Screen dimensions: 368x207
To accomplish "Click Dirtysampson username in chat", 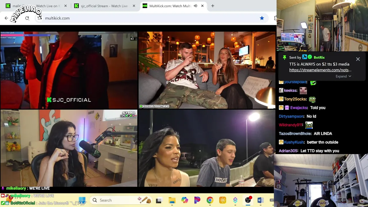I will click(x=291, y=116).
